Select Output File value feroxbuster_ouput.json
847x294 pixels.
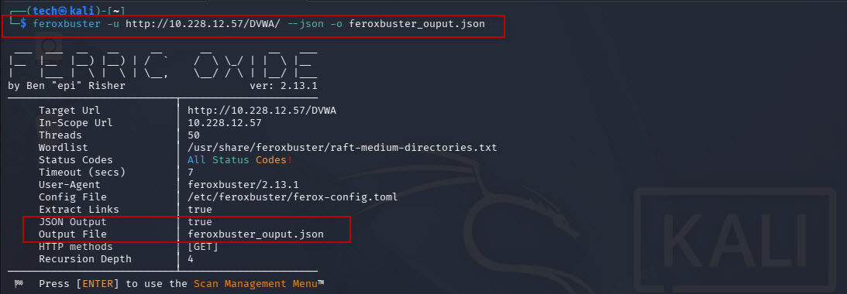256,234
